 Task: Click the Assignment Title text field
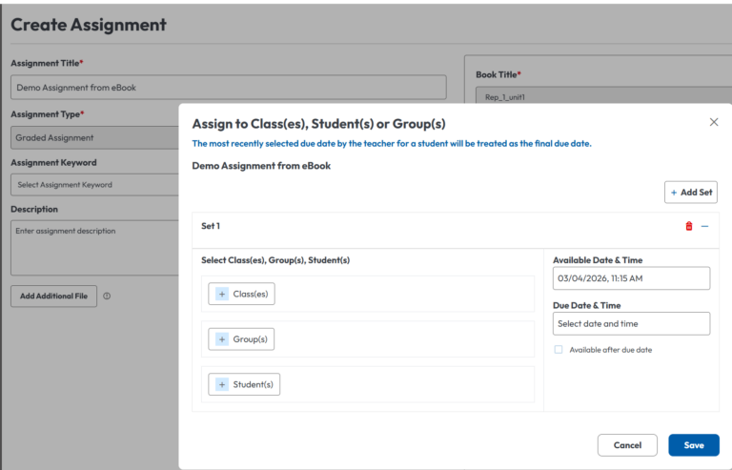[228, 88]
